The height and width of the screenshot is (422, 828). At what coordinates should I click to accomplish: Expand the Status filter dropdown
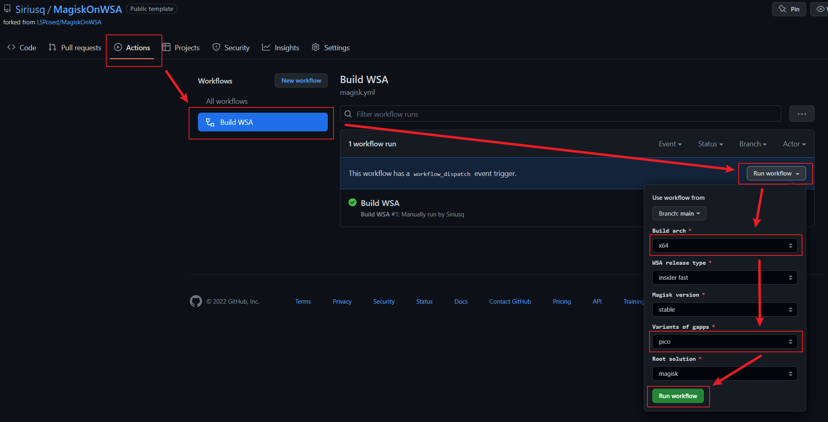[710, 144]
